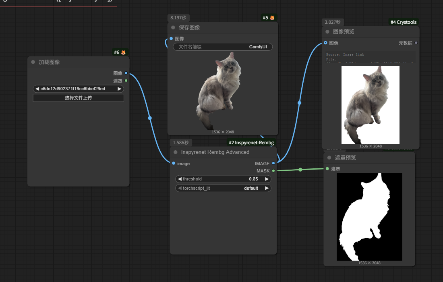443x282 pixels.
Task: Collapse the 遮罩预览 node via its dot
Action: point(329,158)
